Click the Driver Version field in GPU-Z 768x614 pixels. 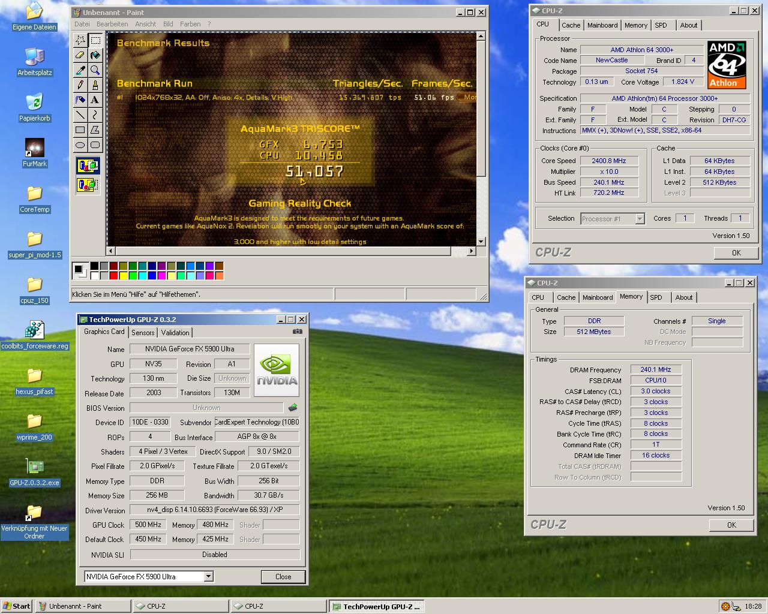click(x=215, y=510)
